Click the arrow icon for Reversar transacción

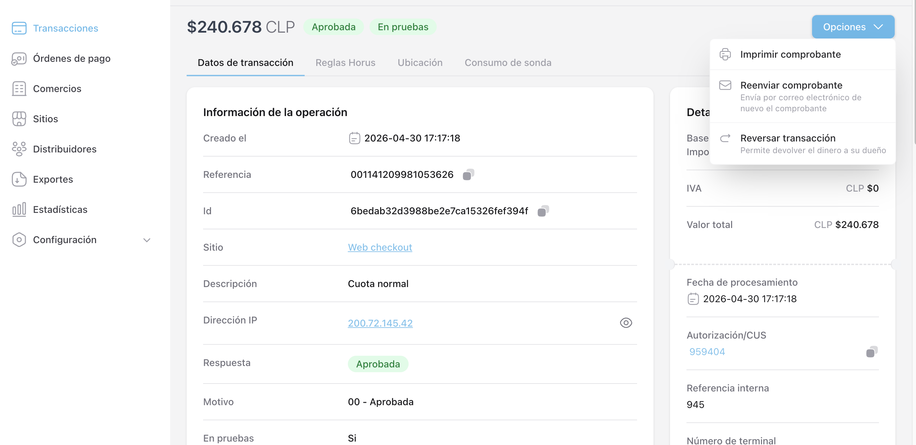(x=725, y=138)
